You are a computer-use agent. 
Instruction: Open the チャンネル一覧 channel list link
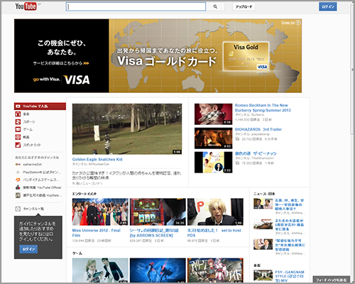coord(33,209)
